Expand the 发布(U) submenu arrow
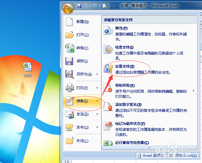202x163 pixels. [x=97, y=127]
